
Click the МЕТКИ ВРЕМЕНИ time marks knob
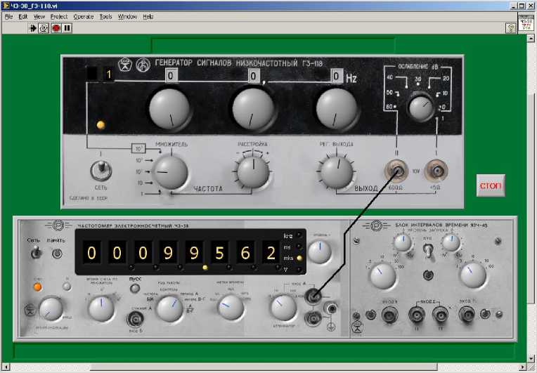point(231,307)
